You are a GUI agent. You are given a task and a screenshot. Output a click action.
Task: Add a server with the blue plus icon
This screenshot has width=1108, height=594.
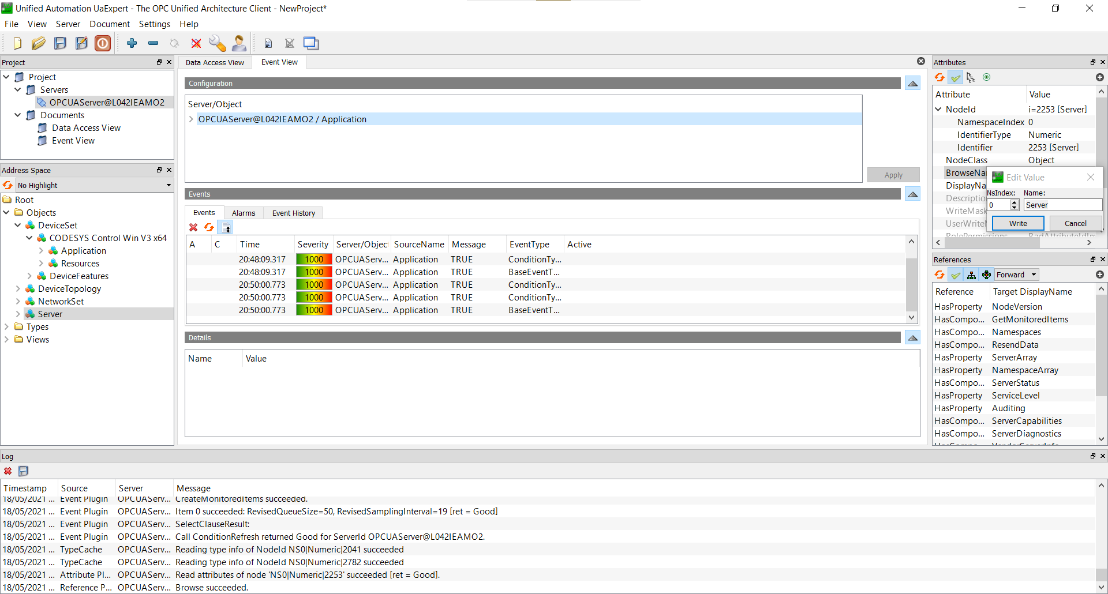(x=132, y=43)
